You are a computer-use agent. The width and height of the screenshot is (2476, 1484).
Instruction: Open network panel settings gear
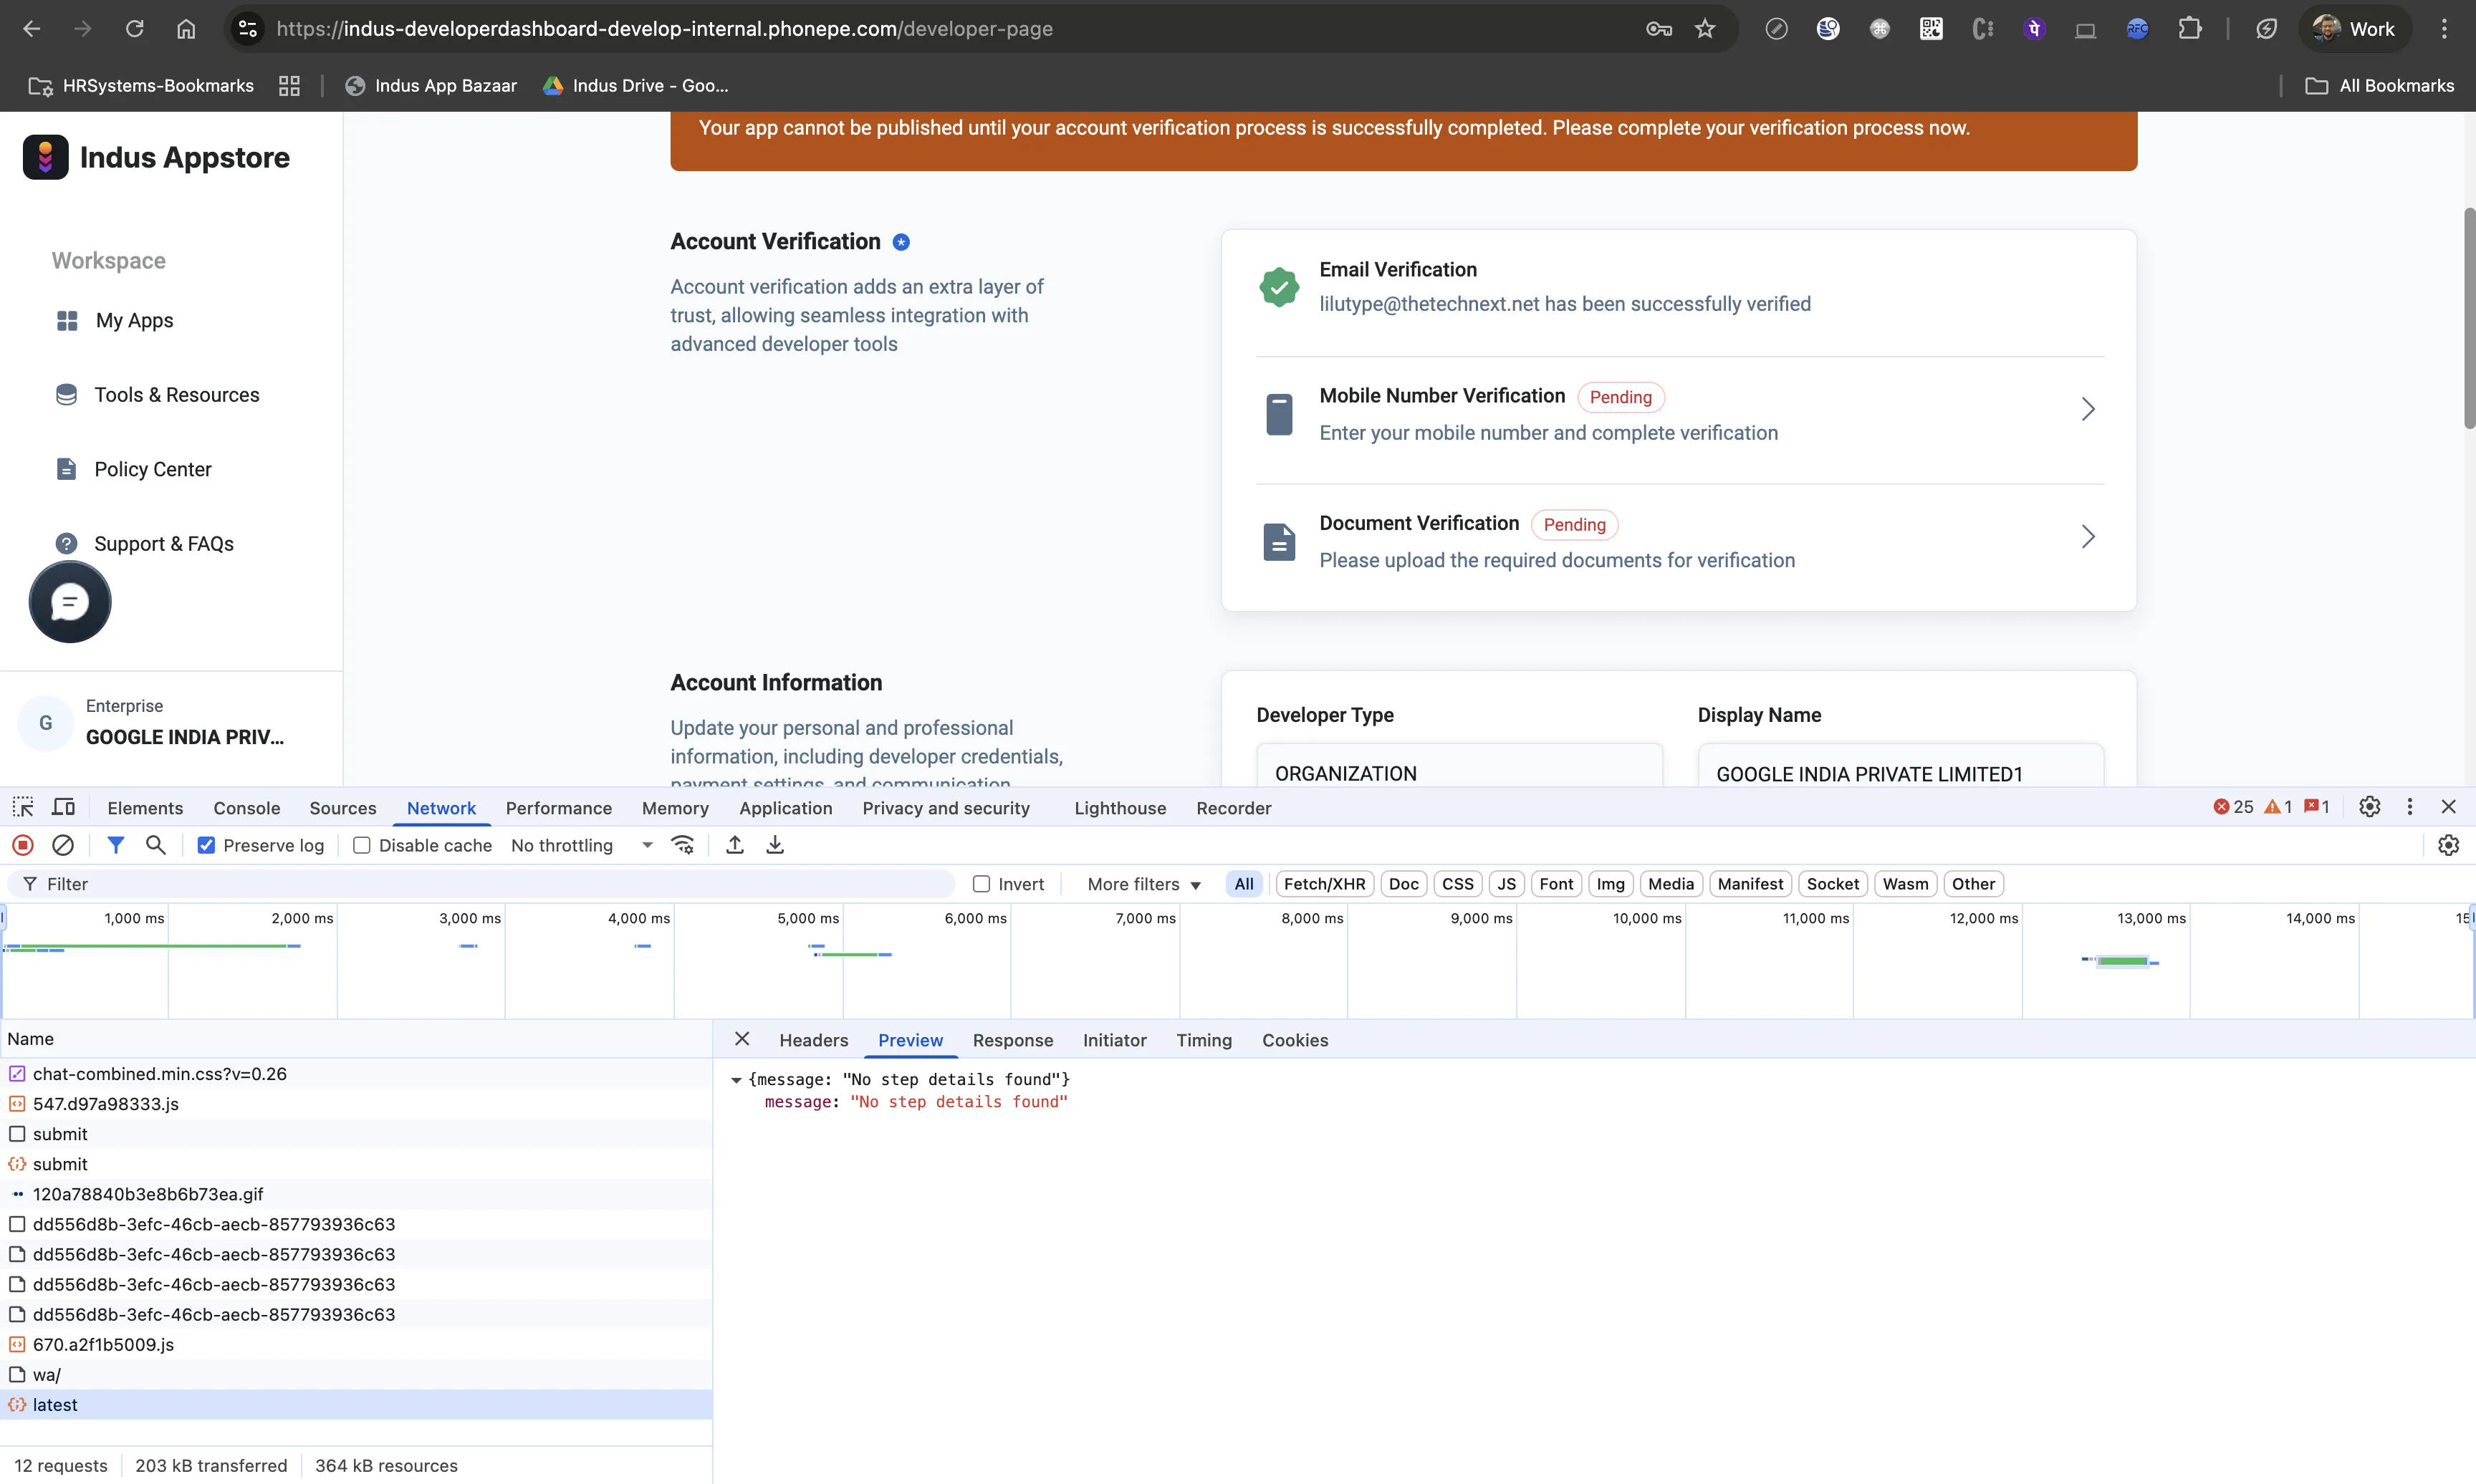(2448, 845)
